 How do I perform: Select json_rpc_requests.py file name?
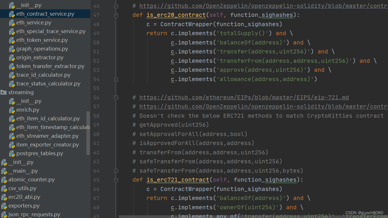point(34,215)
